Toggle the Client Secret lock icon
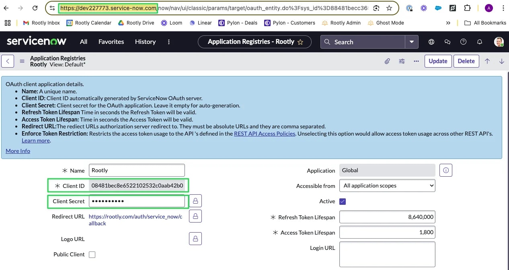The image size is (509, 270). [195, 201]
